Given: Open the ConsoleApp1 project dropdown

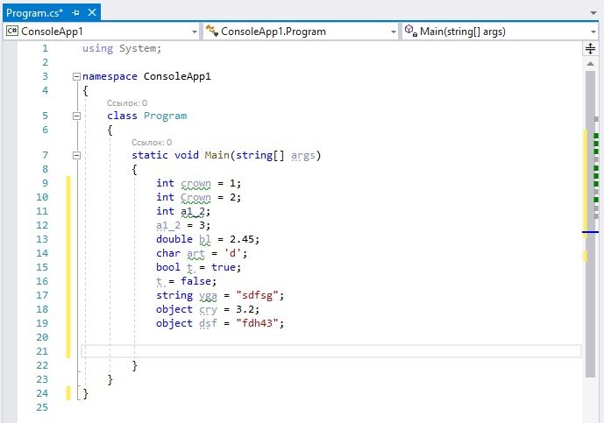Looking at the screenshot, I should pyautogui.click(x=195, y=32).
